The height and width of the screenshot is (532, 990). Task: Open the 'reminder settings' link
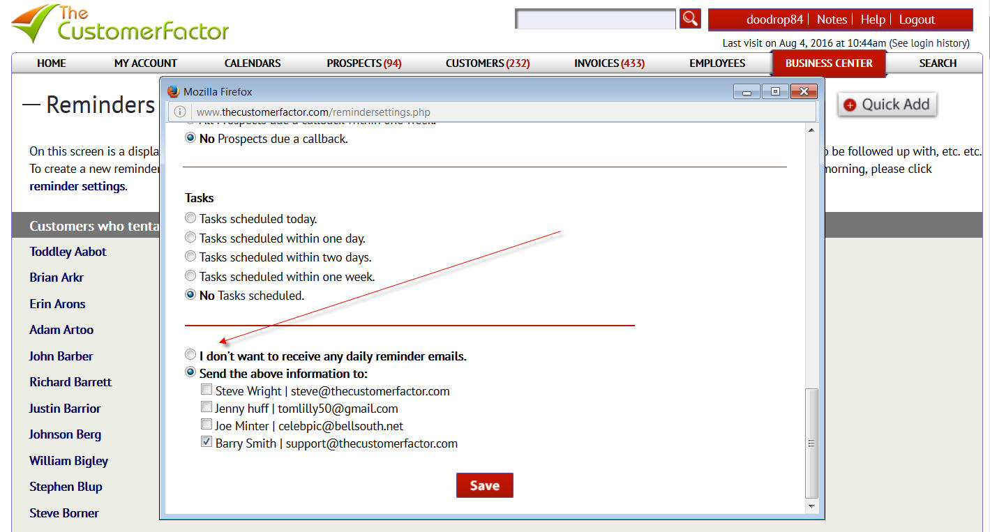[77, 186]
